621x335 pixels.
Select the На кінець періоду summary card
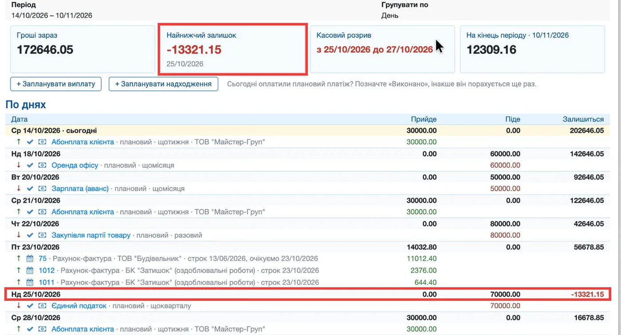click(532, 49)
